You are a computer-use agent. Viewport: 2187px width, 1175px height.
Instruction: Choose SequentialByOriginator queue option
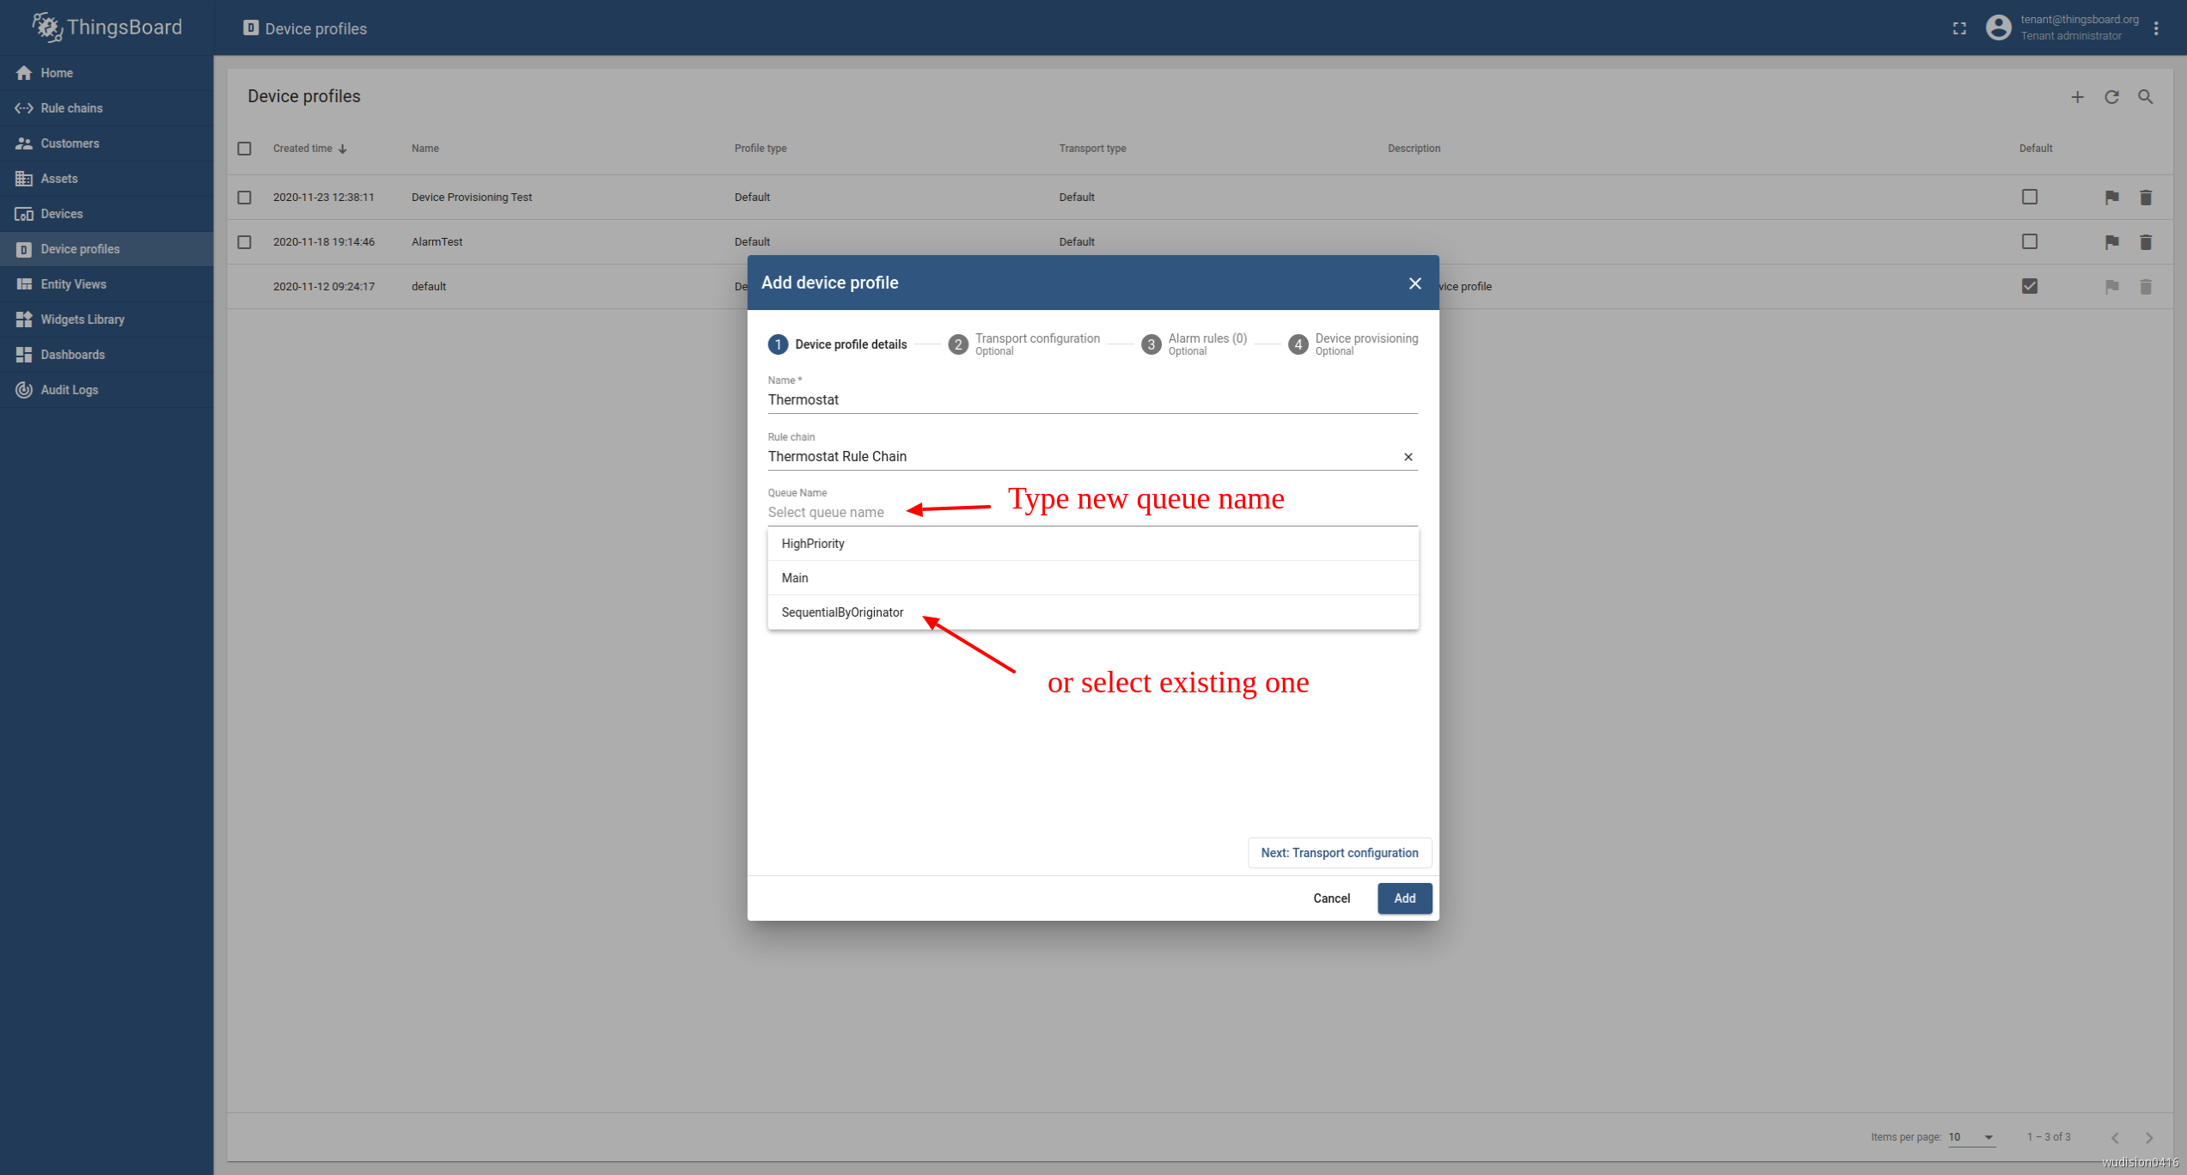coord(842,612)
